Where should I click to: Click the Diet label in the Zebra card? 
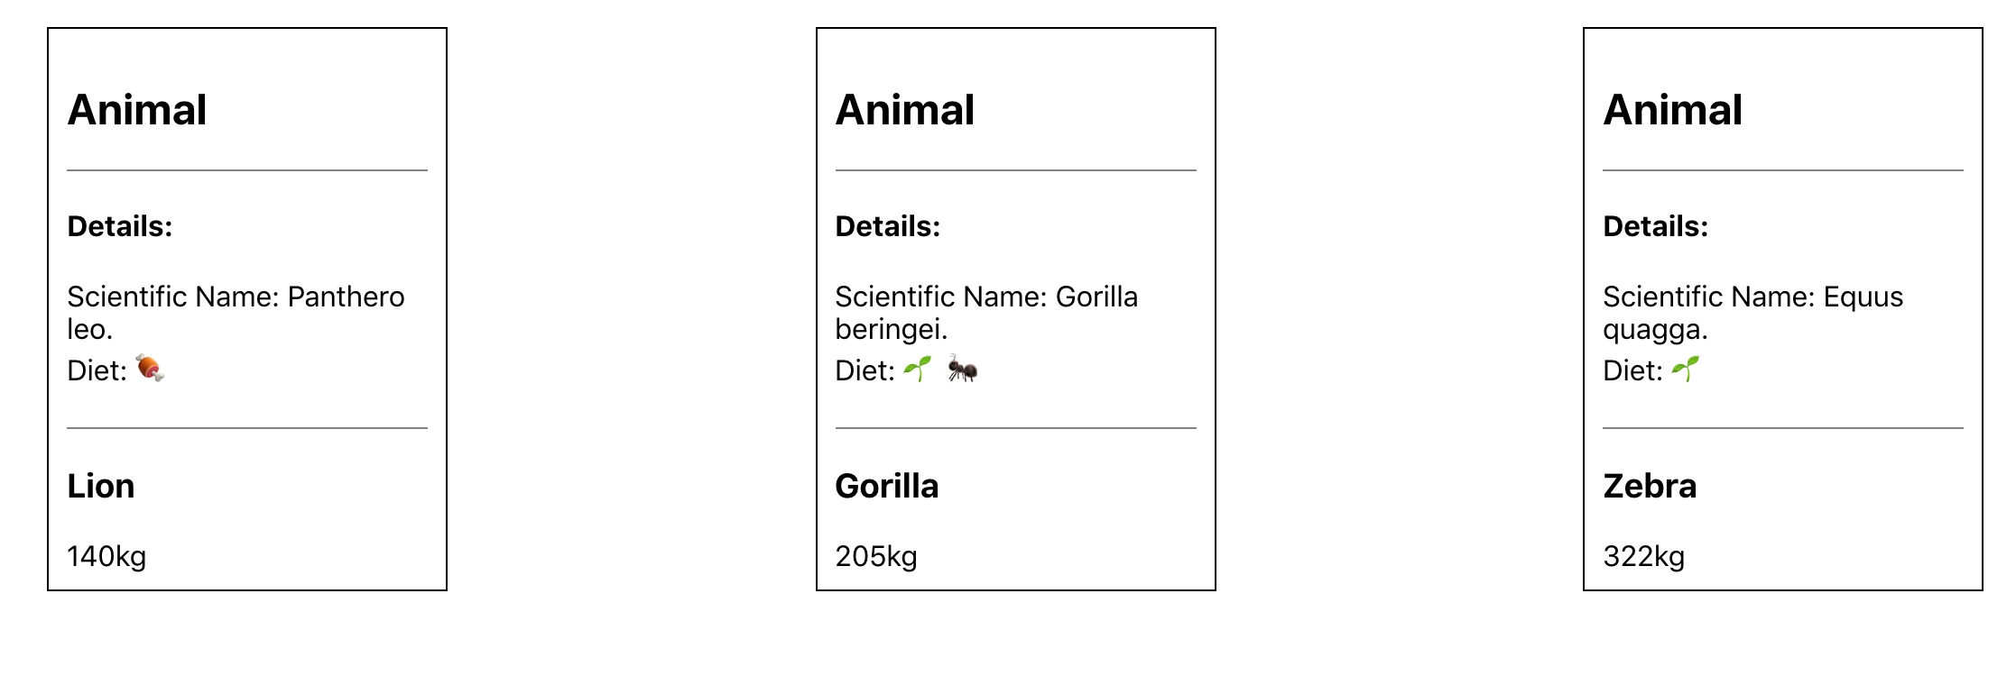coord(1632,370)
